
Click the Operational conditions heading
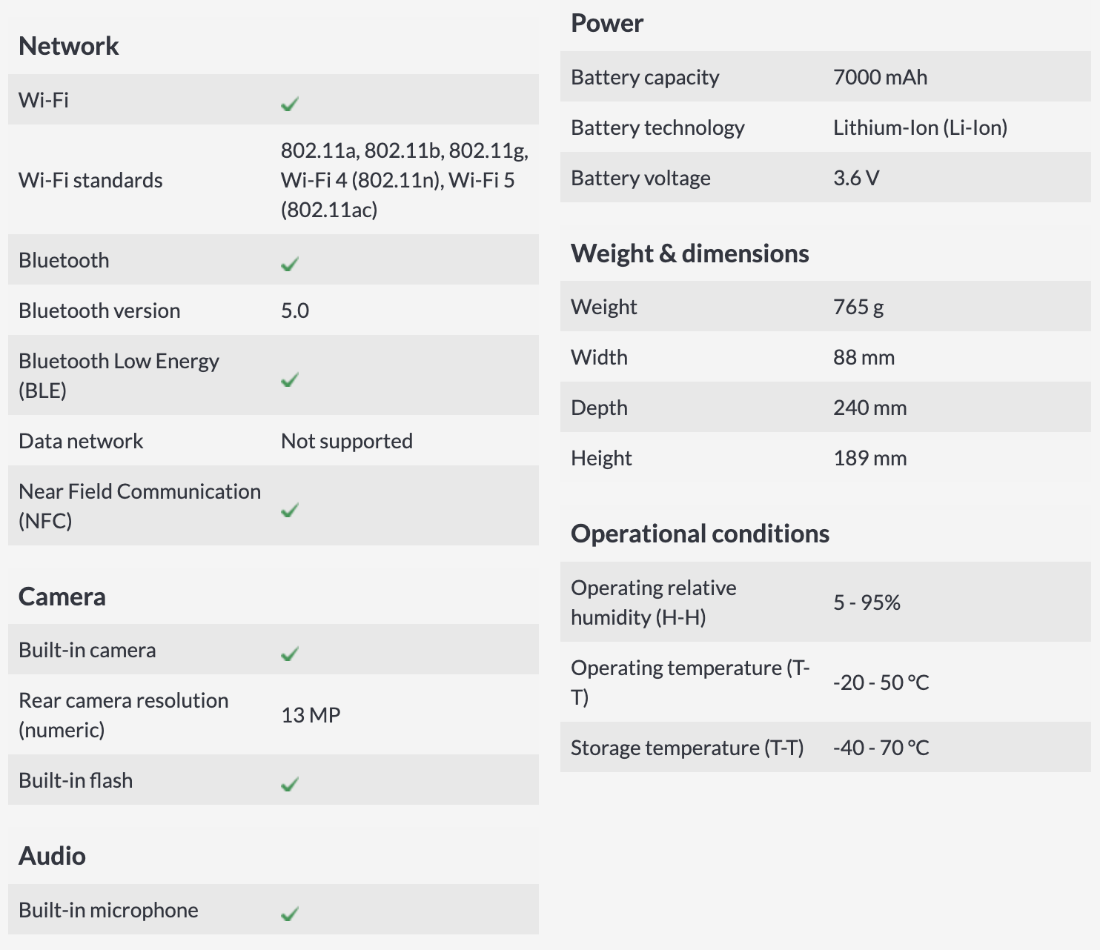700,534
